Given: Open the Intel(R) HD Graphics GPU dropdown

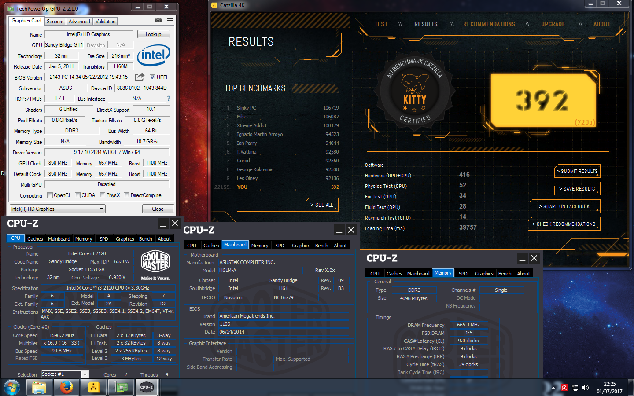Looking at the screenshot, I should click(58, 209).
